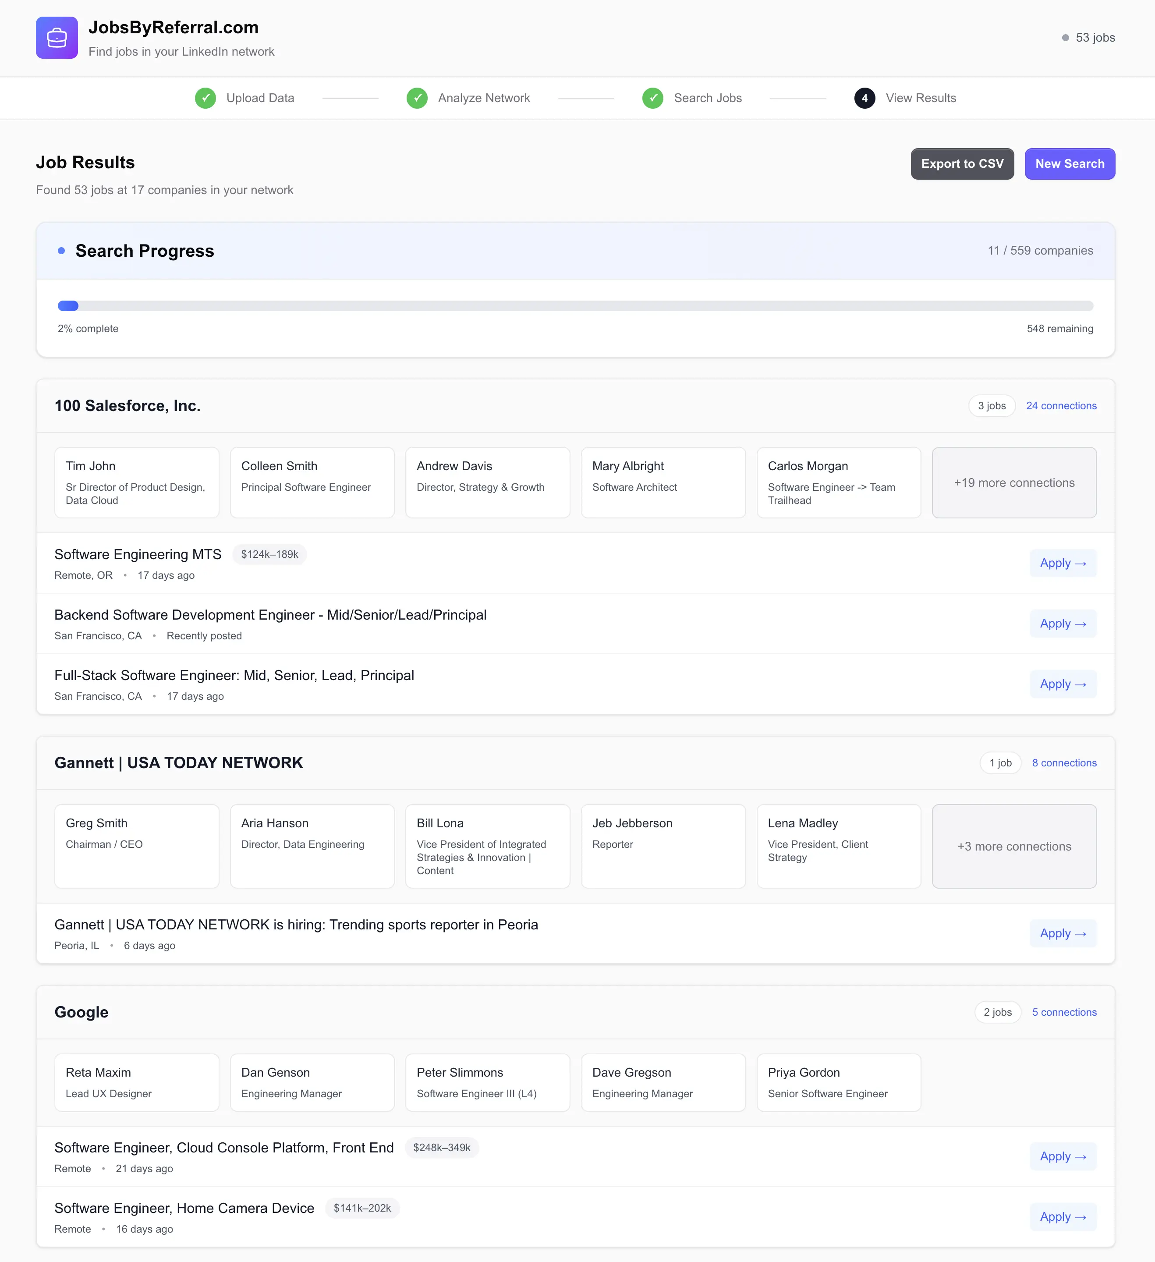Viewport: 1155px width, 1262px height.
Task: Open Tim John's connection card
Action: click(136, 482)
